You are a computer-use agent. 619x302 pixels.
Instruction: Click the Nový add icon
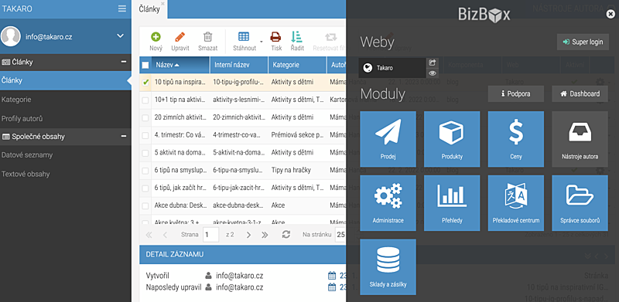[x=156, y=37]
